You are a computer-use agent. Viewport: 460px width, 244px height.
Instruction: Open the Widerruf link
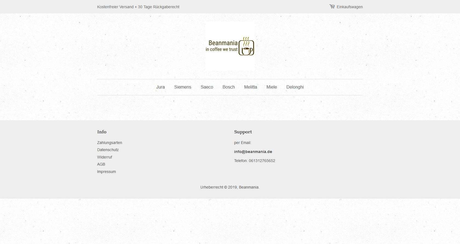105,157
